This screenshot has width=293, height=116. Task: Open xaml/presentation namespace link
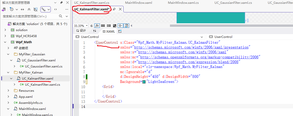point(191,47)
